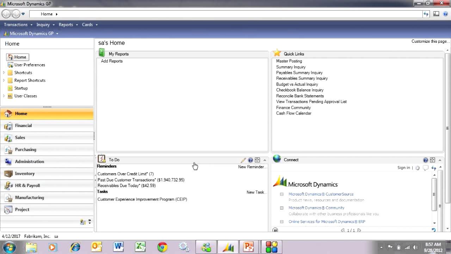Go to the Purchasing navigation module
Screen dimensions: 451x254
pyautogui.click(x=47, y=150)
